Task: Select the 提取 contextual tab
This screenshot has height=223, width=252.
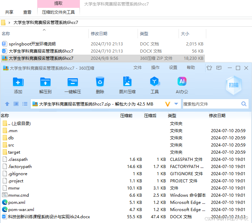Action: click(x=58, y=3)
